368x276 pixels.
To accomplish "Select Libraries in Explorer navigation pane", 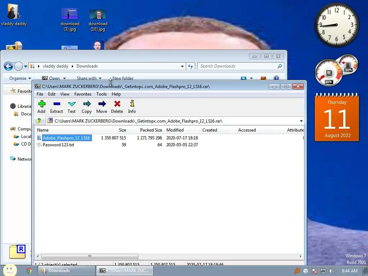I will tap(21, 106).
